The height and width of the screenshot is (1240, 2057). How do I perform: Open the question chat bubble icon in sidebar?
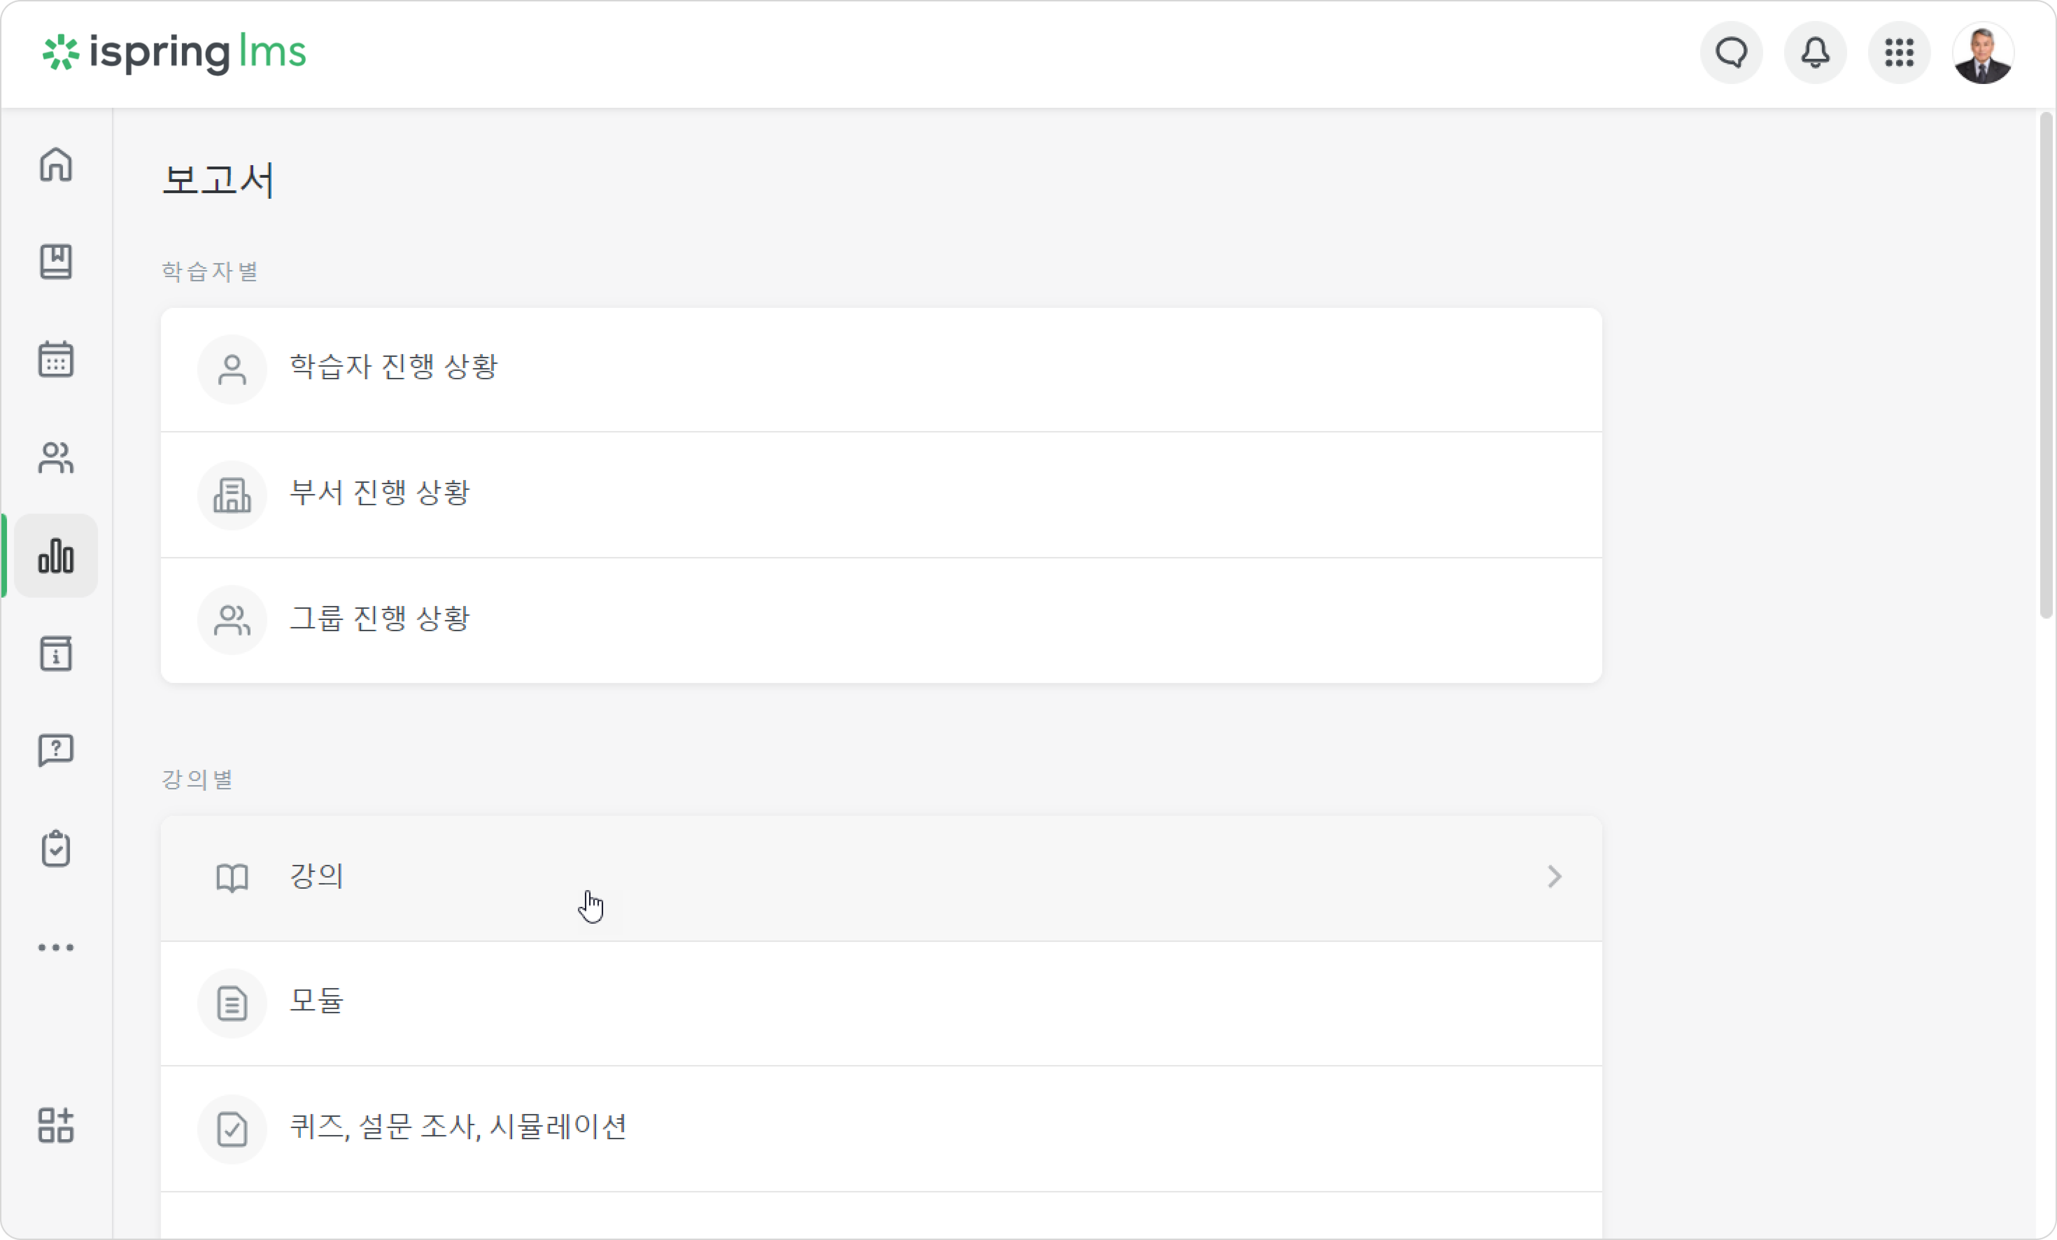point(56,751)
